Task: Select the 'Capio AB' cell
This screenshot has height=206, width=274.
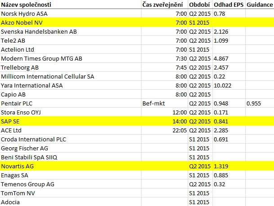Action: pos(71,94)
